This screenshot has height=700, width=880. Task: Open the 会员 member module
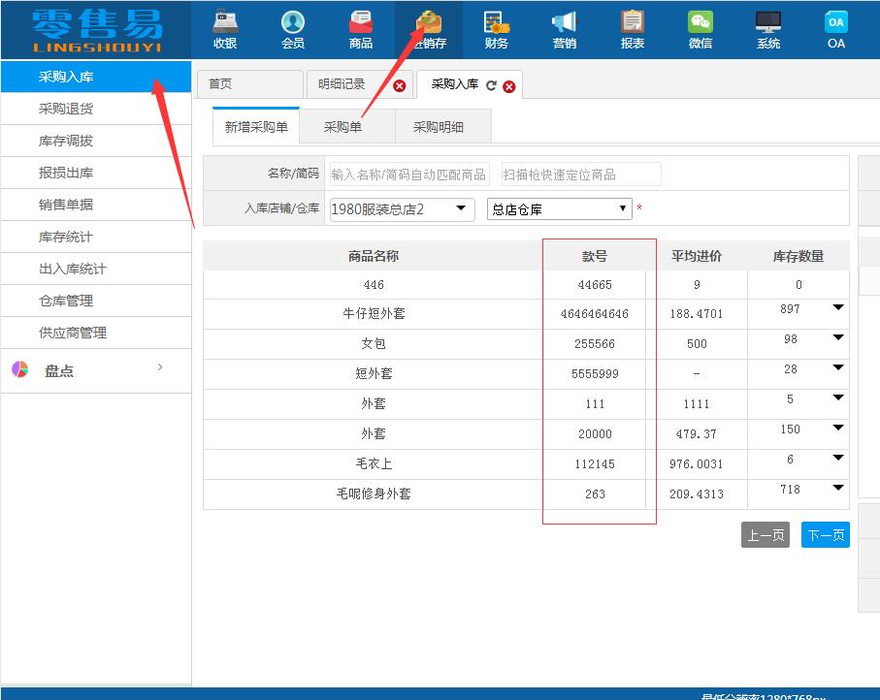[x=293, y=29]
